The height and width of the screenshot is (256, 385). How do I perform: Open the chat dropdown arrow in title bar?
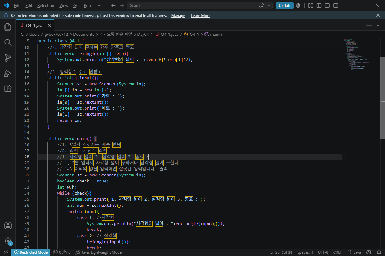[x=269, y=5]
